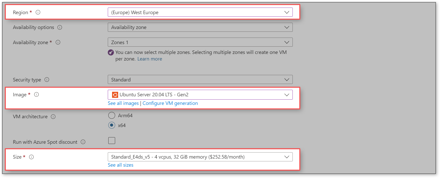This screenshot has height=178, width=440.
Task: Click the info icon next to Security type
Action: pos(47,79)
